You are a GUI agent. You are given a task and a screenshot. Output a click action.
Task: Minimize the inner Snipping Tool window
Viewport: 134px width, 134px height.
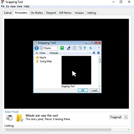pyautogui.click(x=86, y=43)
